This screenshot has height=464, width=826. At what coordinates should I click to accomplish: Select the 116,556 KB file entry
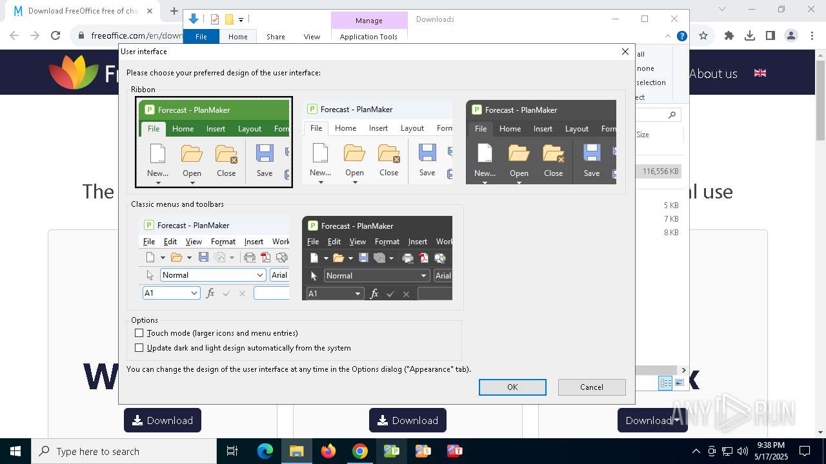tap(659, 171)
